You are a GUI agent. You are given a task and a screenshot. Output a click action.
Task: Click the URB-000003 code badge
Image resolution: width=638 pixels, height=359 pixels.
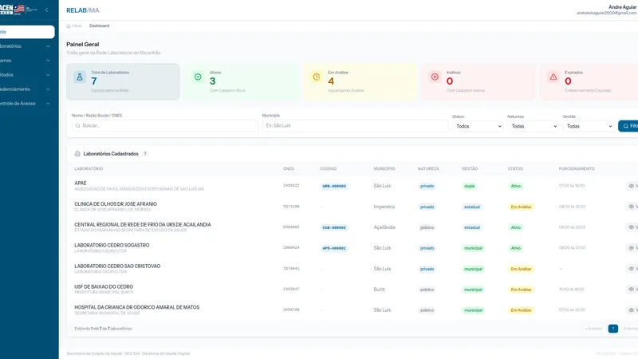coord(334,186)
